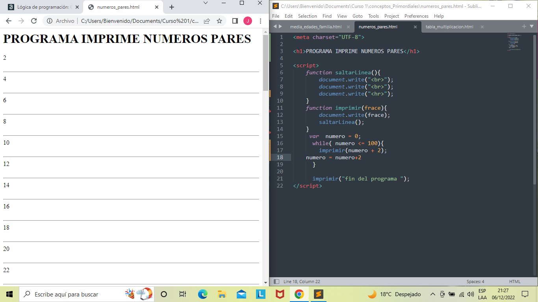The image size is (538, 302).
Task: Open Sublime Selection menu
Action: point(308,16)
